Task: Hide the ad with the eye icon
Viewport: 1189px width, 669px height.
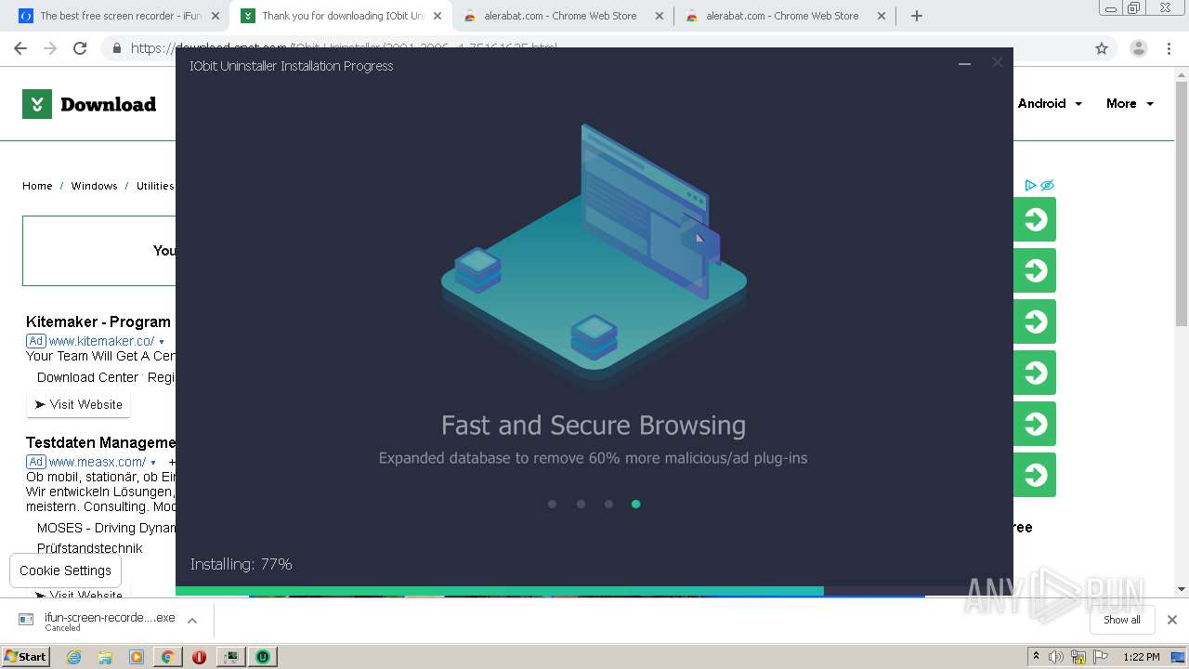Action: (x=1047, y=185)
